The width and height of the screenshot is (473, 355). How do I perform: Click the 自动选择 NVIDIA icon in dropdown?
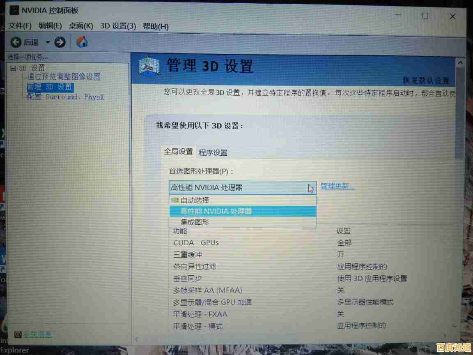click(x=175, y=201)
